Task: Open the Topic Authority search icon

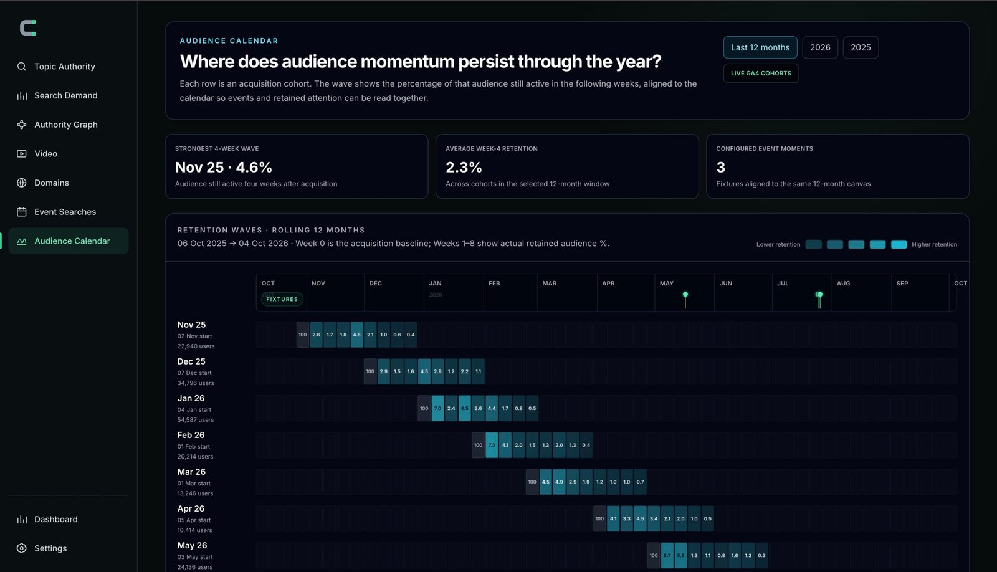Action: pos(22,67)
